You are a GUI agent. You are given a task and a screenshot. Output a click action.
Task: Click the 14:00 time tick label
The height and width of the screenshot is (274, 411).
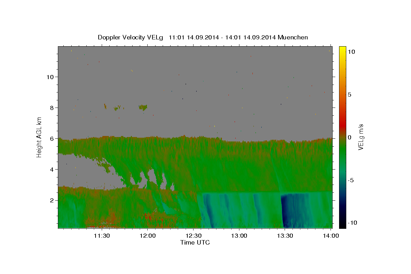330,236
